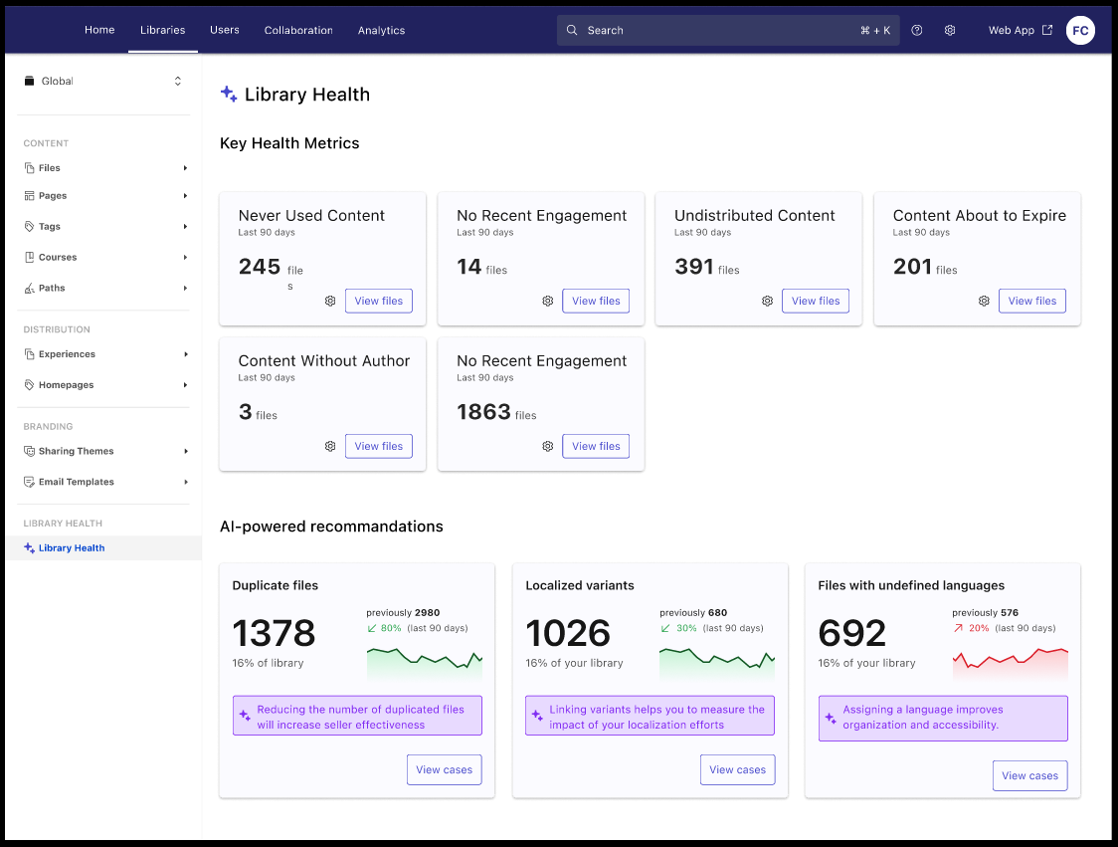The image size is (1118, 847).
Task: Click the Tags sidebar icon
Action: [29, 226]
